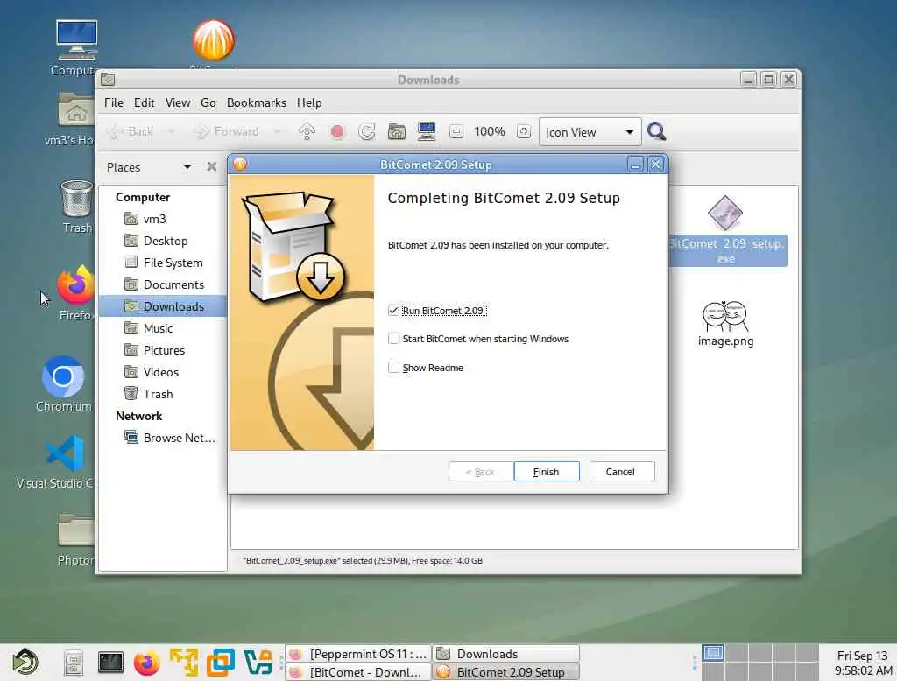Switch to the Downloads taskbar window
This screenshot has width=897, height=681.
point(506,654)
